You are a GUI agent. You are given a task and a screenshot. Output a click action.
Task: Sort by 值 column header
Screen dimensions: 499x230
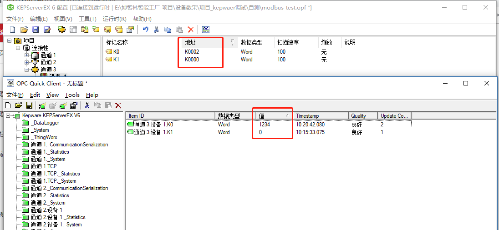(275, 116)
